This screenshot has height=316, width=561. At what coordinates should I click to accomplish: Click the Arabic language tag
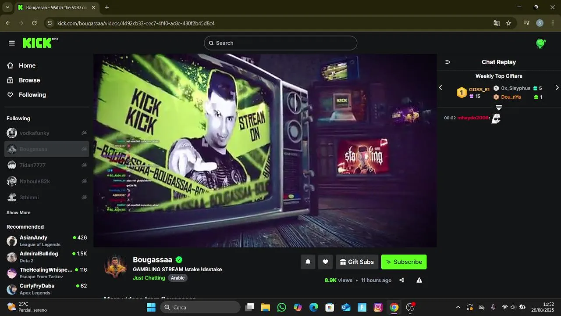tap(178, 278)
